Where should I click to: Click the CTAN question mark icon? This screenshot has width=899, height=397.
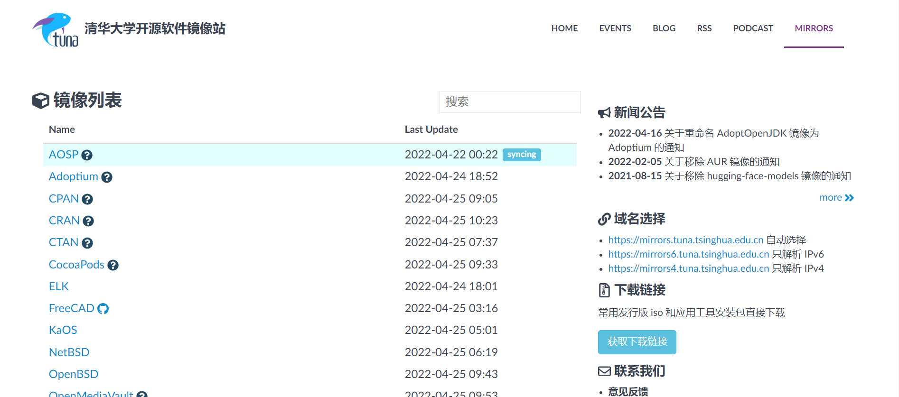click(x=87, y=243)
